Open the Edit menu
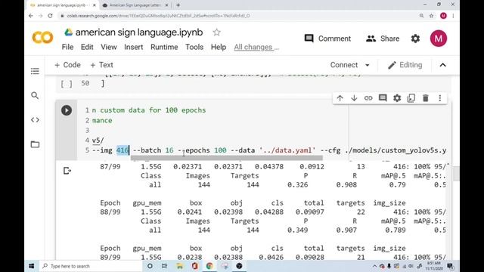This screenshot has width=484, height=272. [x=87, y=47]
